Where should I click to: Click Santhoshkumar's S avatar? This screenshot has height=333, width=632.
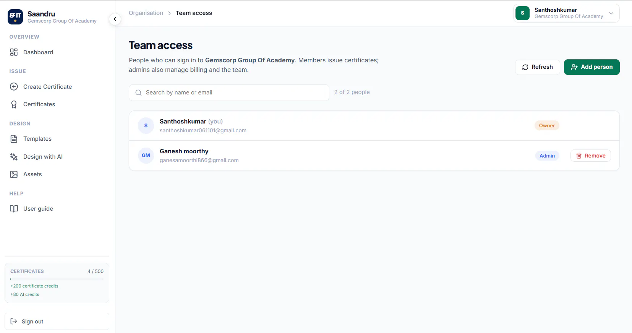(146, 126)
